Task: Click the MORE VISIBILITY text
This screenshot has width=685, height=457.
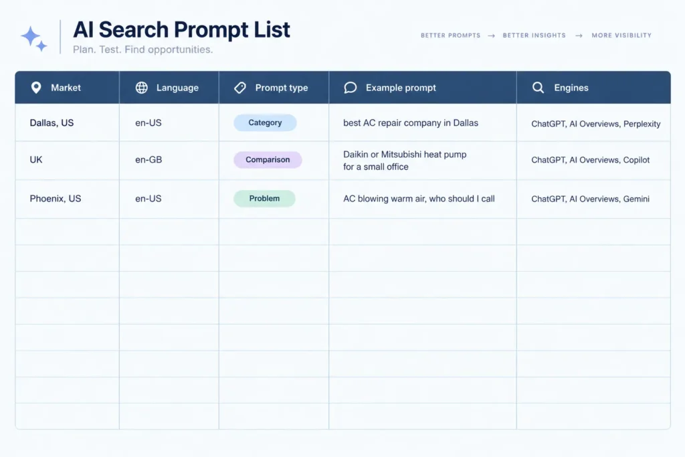Action: click(x=621, y=35)
